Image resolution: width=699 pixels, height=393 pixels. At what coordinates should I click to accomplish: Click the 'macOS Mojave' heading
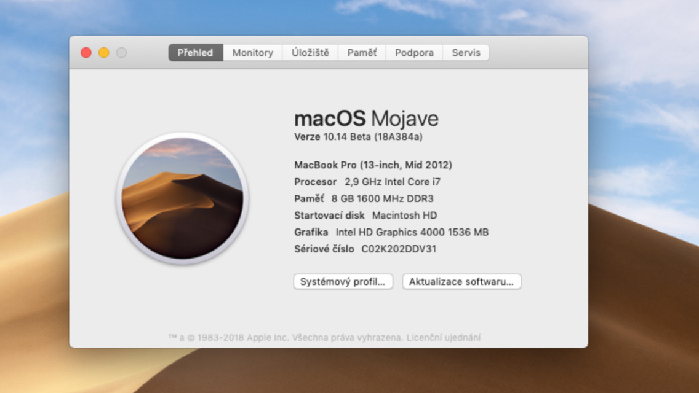(367, 119)
